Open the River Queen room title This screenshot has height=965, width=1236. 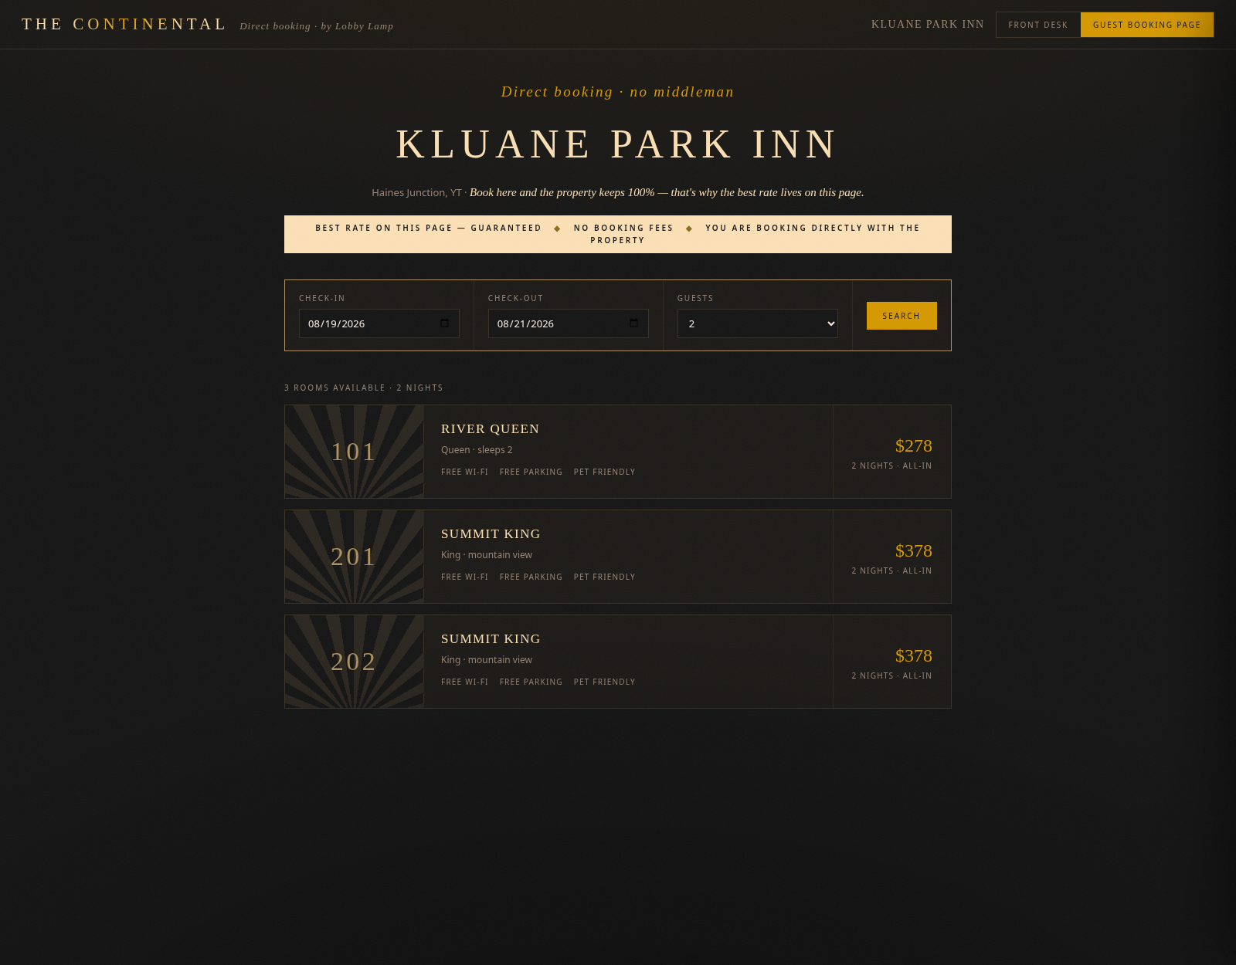click(x=491, y=429)
